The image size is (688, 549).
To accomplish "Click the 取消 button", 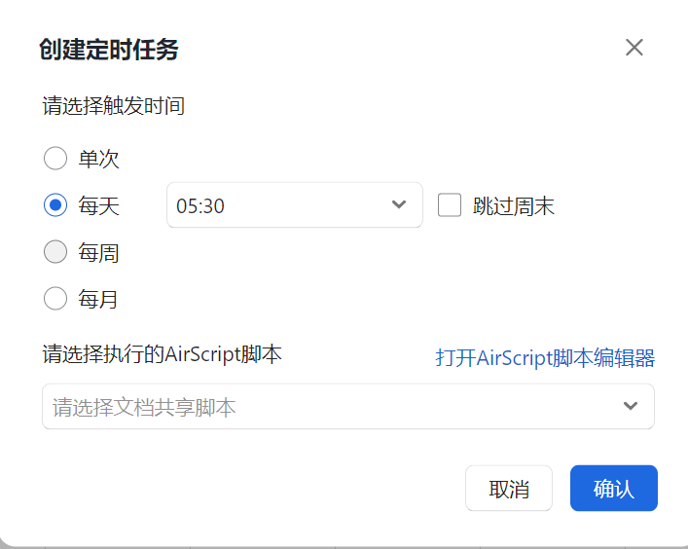I will pos(509,489).
